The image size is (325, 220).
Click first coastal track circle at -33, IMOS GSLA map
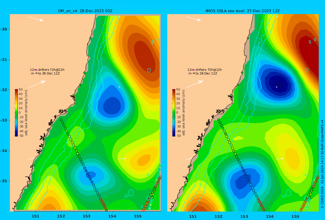[219, 120]
